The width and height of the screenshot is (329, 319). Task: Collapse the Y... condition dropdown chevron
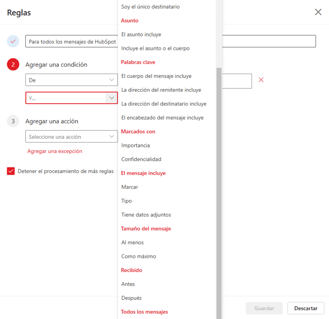coord(111,98)
